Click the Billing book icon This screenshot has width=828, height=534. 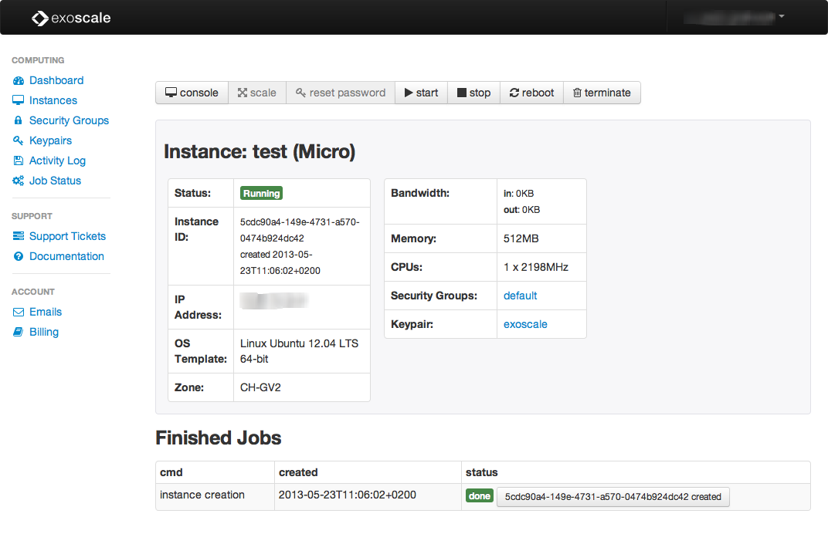click(18, 333)
